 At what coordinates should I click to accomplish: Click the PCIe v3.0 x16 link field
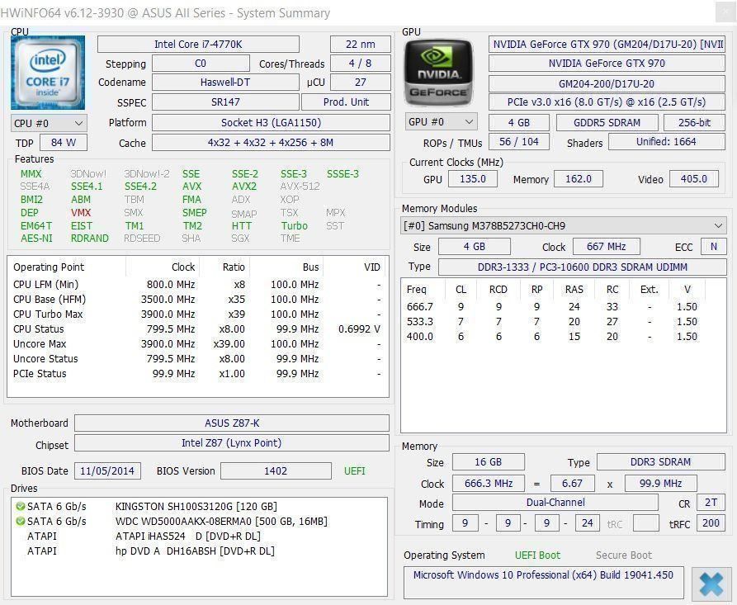tap(607, 102)
